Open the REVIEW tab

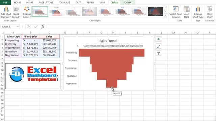90,2
